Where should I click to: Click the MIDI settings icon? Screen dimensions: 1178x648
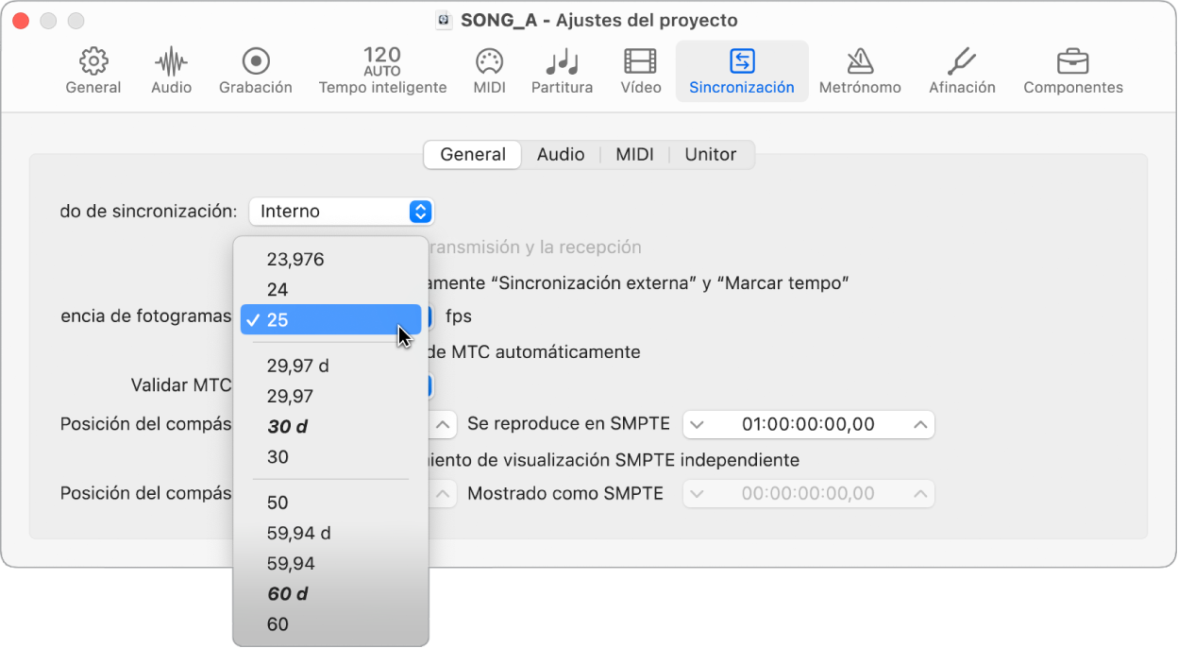[x=489, y=68]
